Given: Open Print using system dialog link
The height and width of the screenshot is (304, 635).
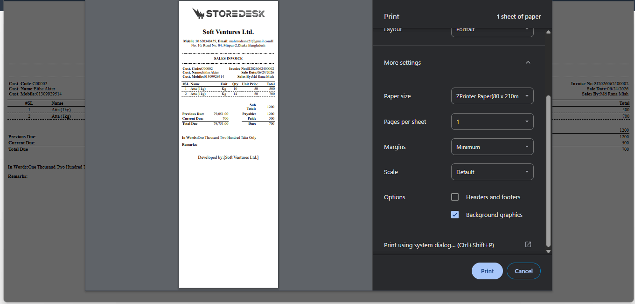Looking at the screenshot, I should 439,245.
